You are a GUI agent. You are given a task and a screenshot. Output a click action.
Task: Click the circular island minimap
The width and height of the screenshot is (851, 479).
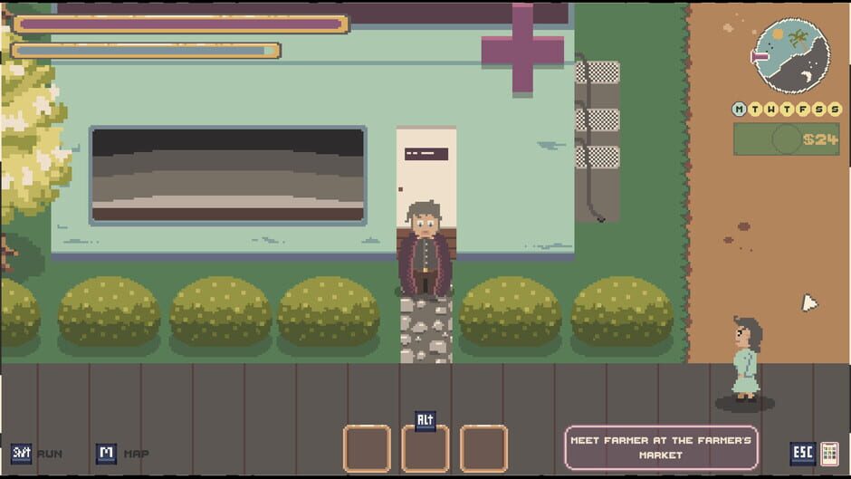pos(792,55)
